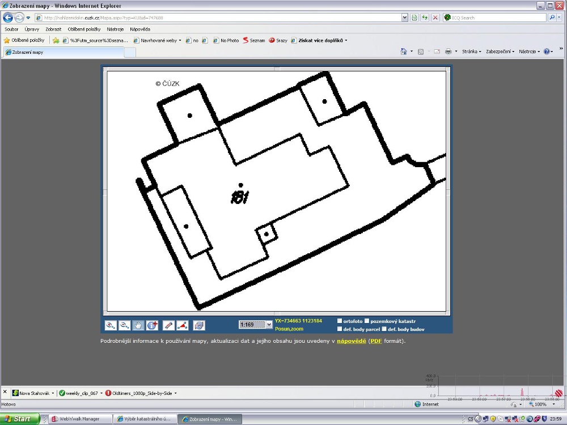567x425 pixels.
Task: Open the Zobrazit menu
Action: click(53, 29)
